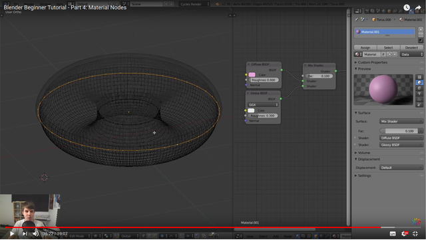The image size is (426, 240).
Task: Click the Surface panel Fac 0.100 slider
Action: coord(399,131)
